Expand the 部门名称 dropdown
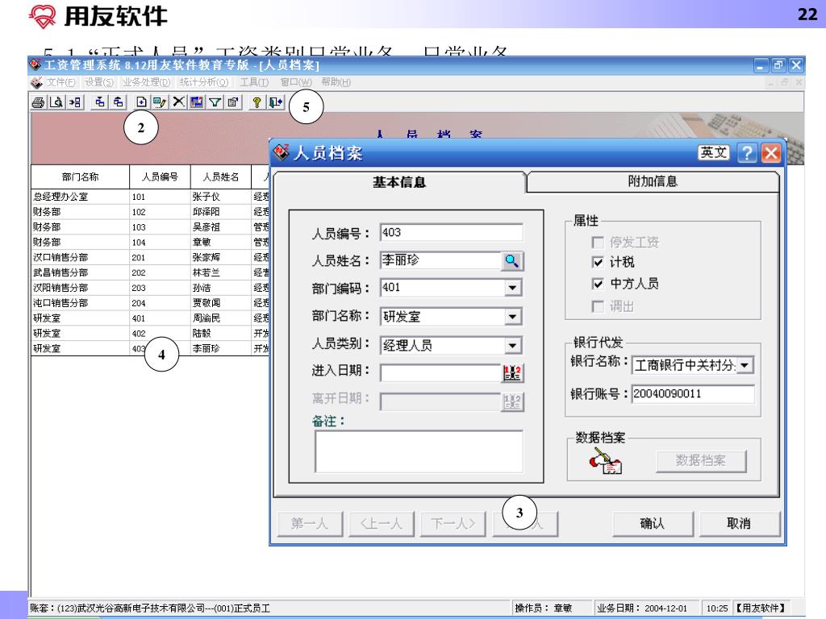This screenshot has height=619, width=826. click(512, 317)
